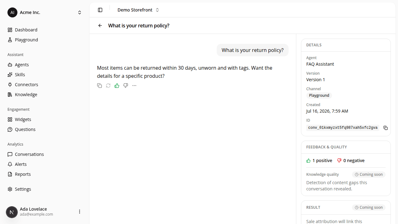Select the FAQ Assistant agent name
The image size is (398, 224).
coord(320,64)
